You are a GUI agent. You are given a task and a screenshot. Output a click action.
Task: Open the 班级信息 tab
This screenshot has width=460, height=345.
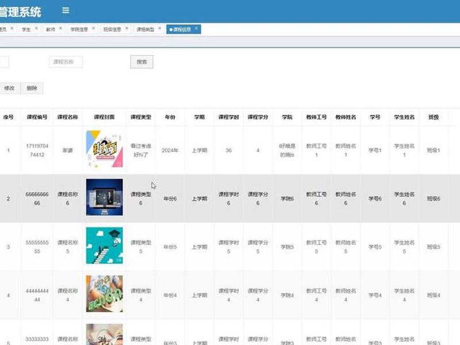pos(112,29)
